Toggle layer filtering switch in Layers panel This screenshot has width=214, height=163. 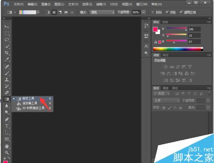[x=209, y=93]
